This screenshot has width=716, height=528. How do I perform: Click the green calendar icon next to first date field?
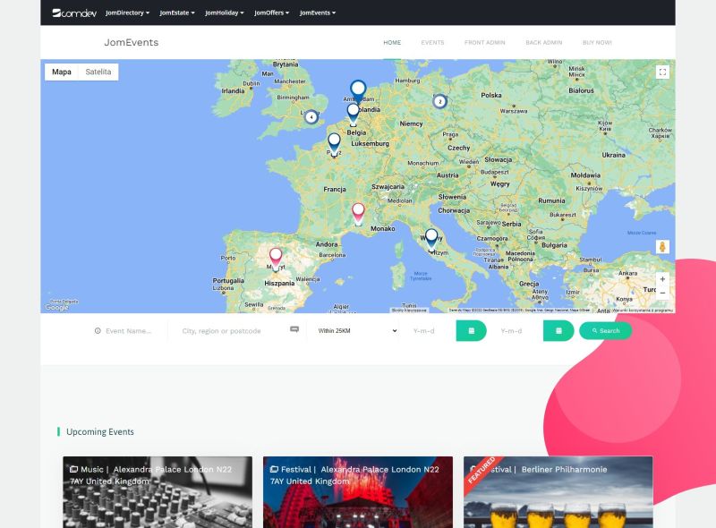(472, 330)
